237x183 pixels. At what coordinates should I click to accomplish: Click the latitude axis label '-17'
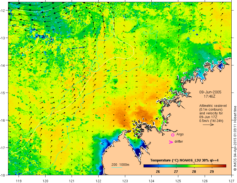3,148
